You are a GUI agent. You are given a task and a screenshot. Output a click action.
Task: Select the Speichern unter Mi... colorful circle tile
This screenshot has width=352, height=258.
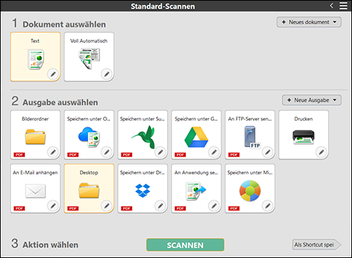pyautogui.click(x=250, y=189)
